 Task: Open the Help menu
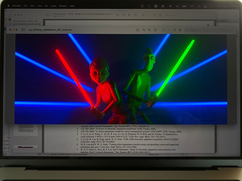point(72,6)
